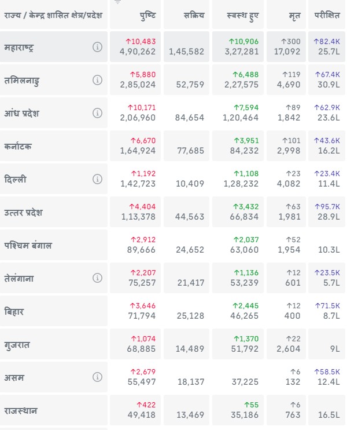Open the पश्चिम बंगाल state row
347x430 pixels.
pos(28,245)
